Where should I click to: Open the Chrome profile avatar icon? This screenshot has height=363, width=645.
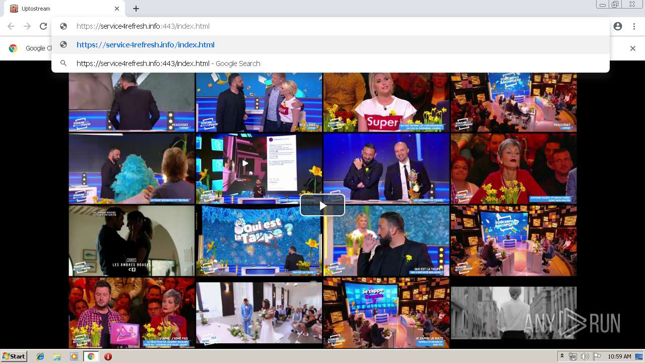tap(618, 26)
